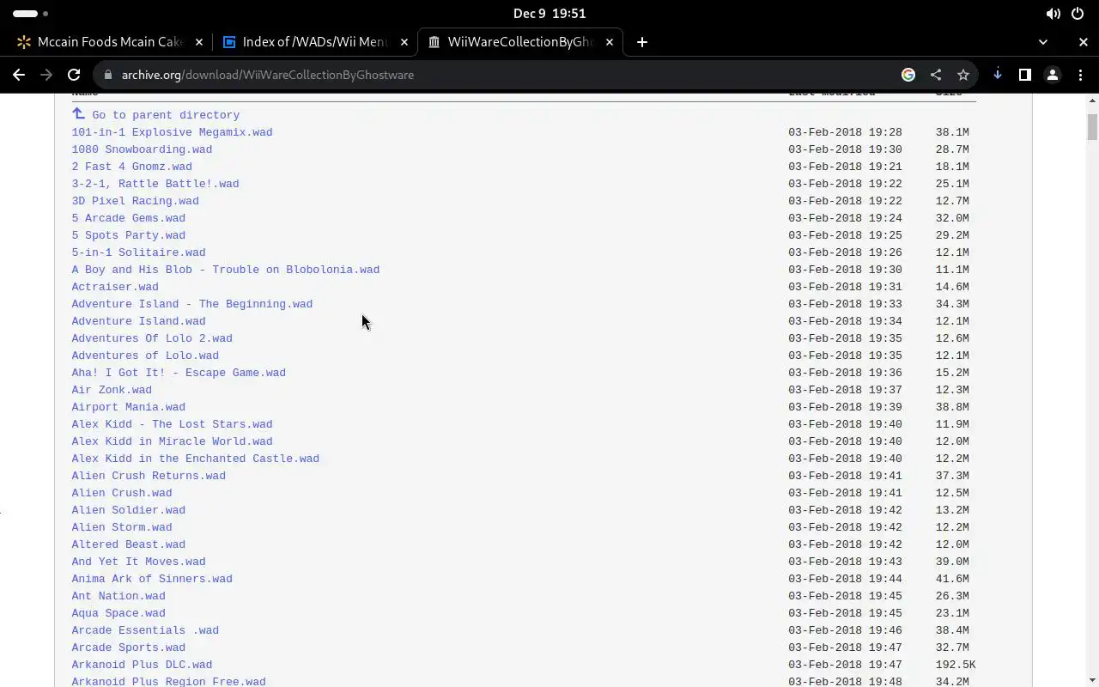Download Alien Crush Returns.wad
Image resolution: width=1099 pixels, height=687 pixels.
click(x=149, y=476)
